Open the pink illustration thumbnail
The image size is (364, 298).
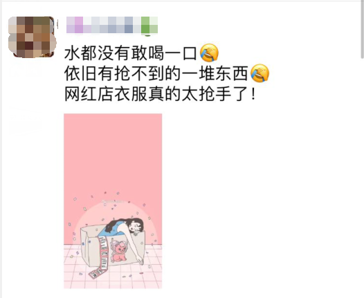[x=113, y=201]
